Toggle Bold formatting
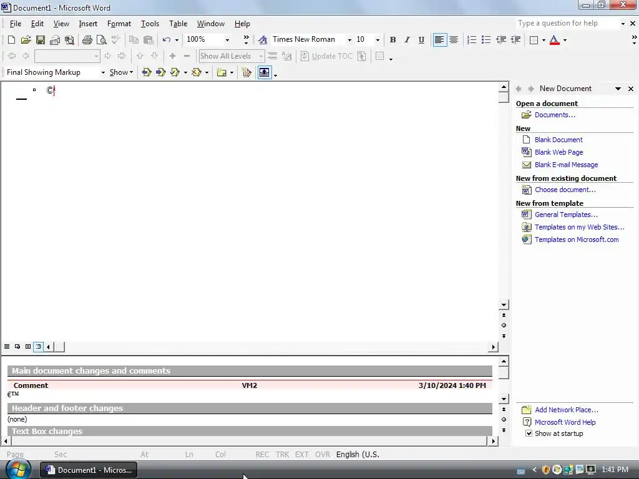 pyautogui.click(x=393, y=39)
